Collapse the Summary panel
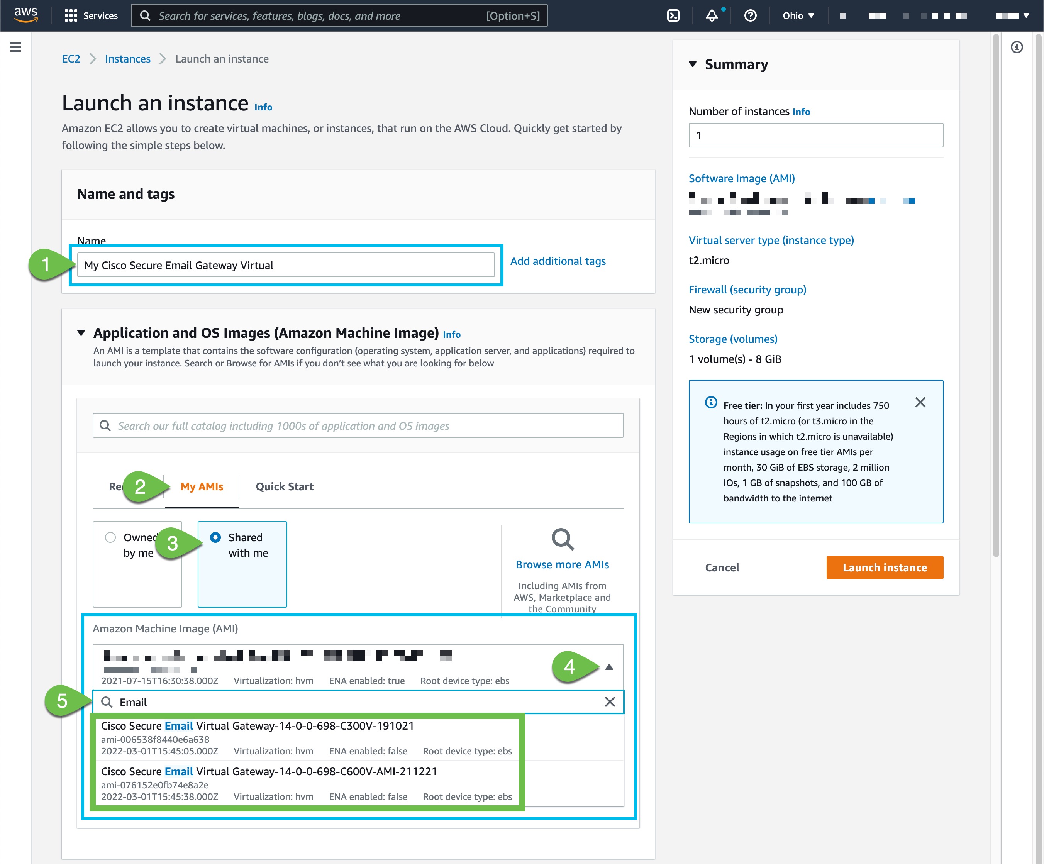This screenshot has height=864, width=1044. (x=693, y=64)
